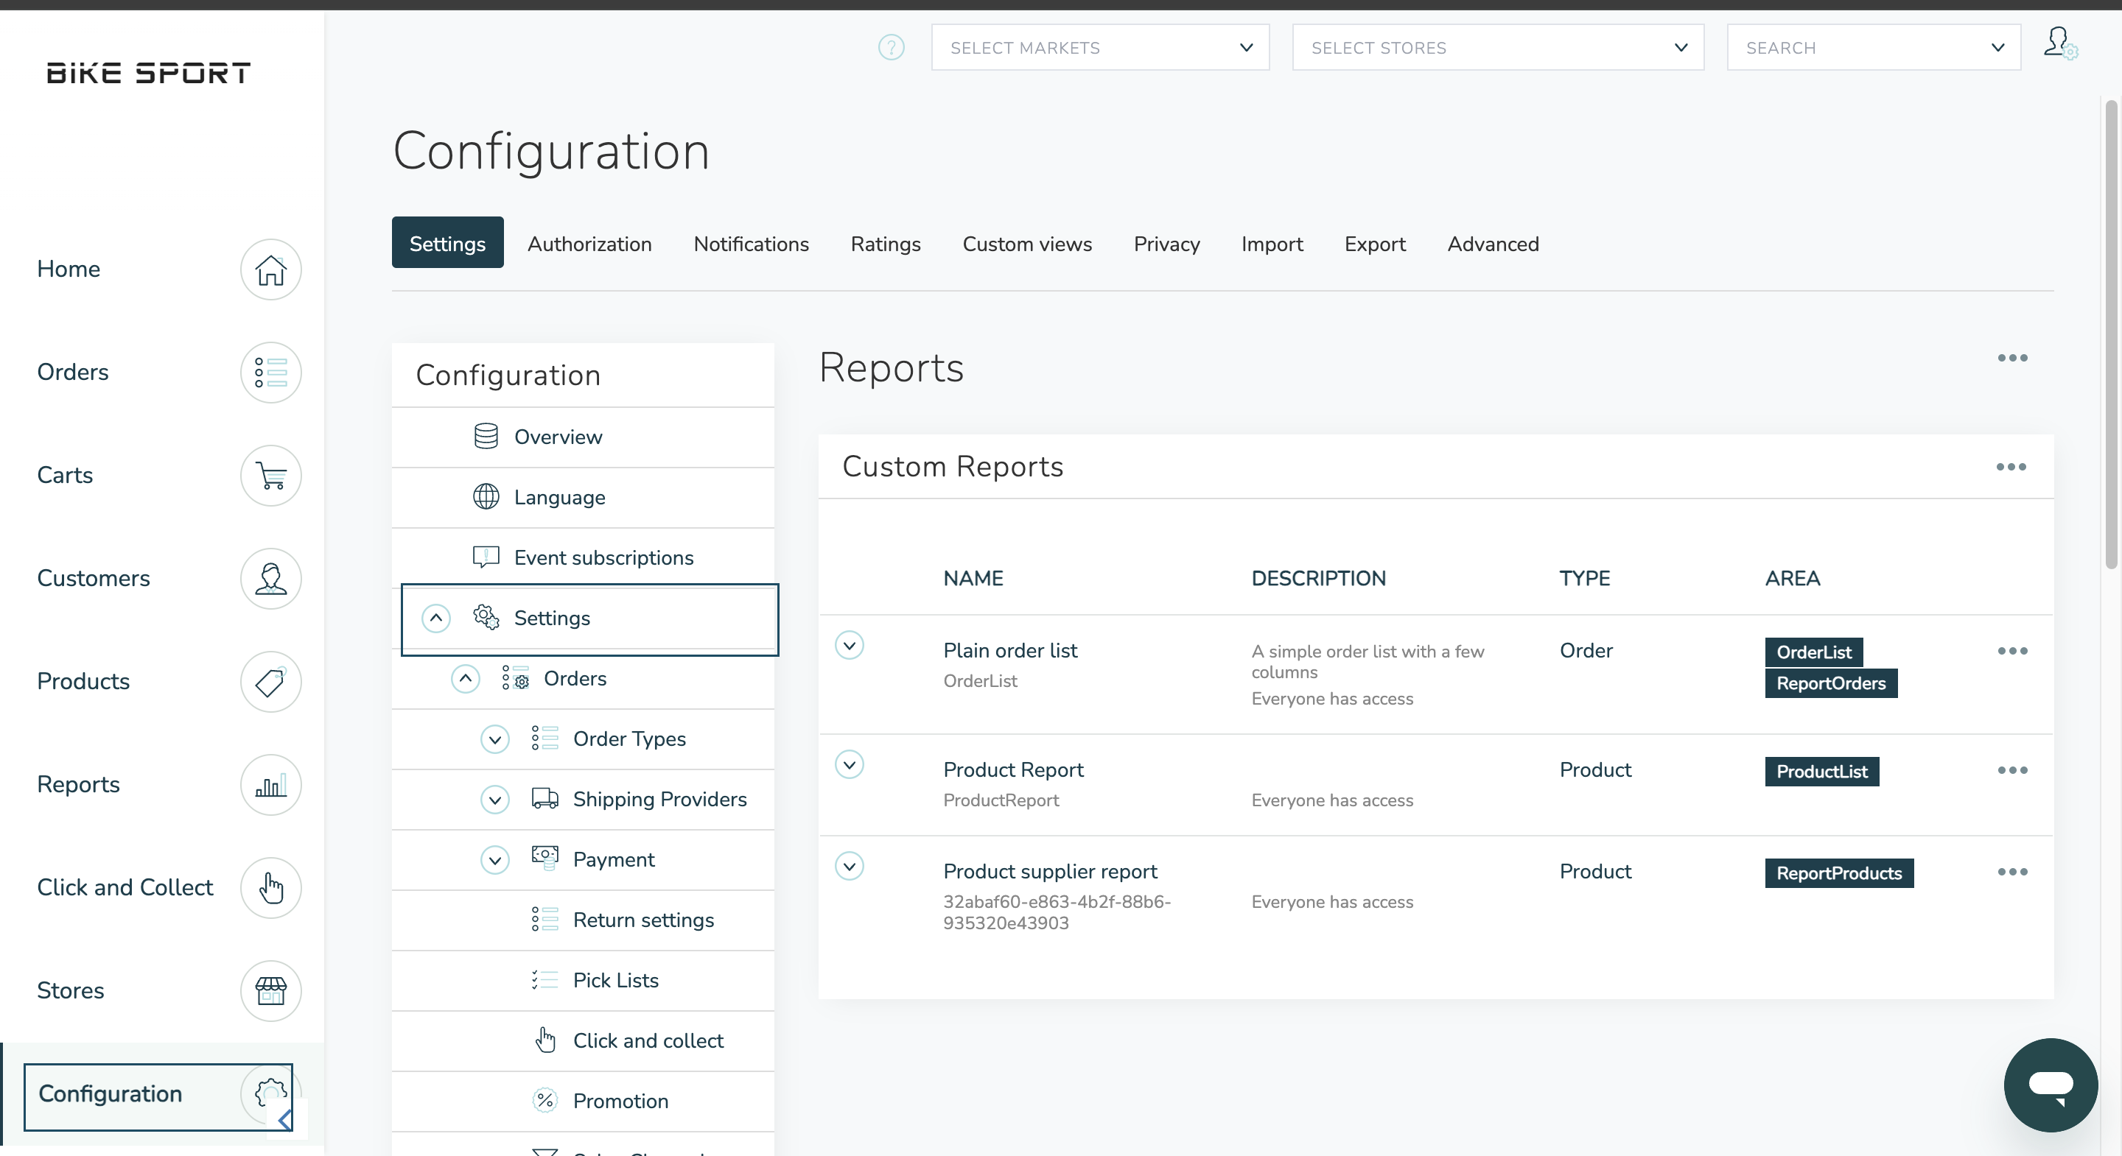The width and height of the screenshot is (2122, 1156).
Task: Click the Click and Collect hand icon
Action: click(270, 887)
